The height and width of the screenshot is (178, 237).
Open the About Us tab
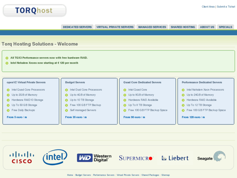[207, 27]
